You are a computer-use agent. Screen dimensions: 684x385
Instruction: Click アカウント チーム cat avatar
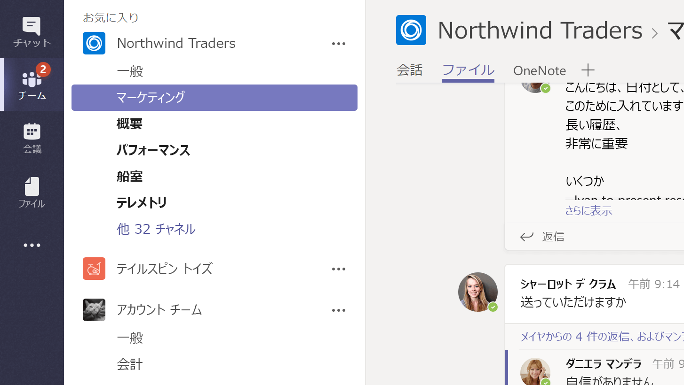coord(94,310)
